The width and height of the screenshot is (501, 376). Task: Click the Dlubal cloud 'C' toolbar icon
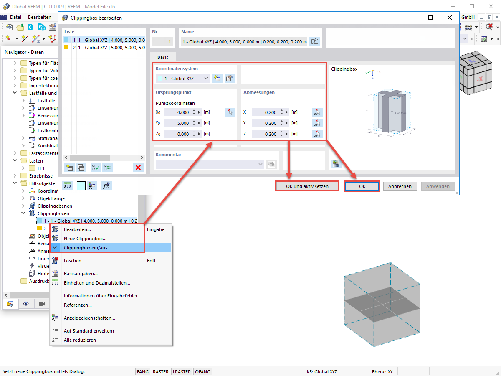[x=31, y=28]
